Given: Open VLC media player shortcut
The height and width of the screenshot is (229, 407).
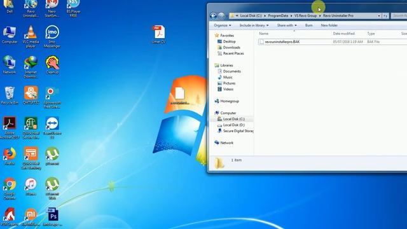Looking at the screenshot, I should 31,37.
